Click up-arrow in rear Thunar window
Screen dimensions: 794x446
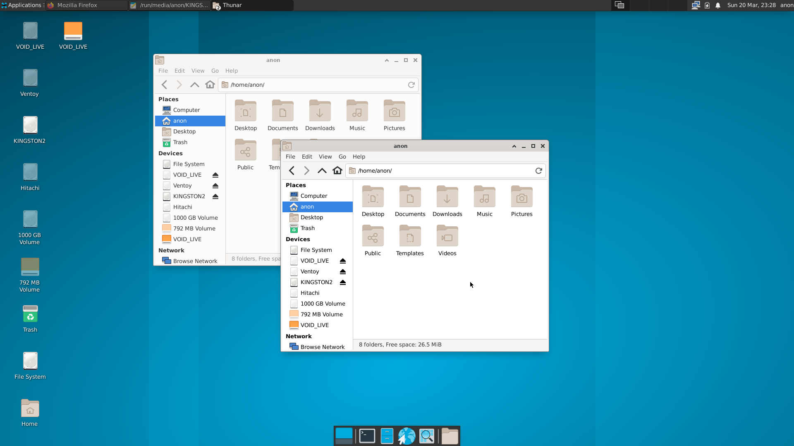pos(194,85)
